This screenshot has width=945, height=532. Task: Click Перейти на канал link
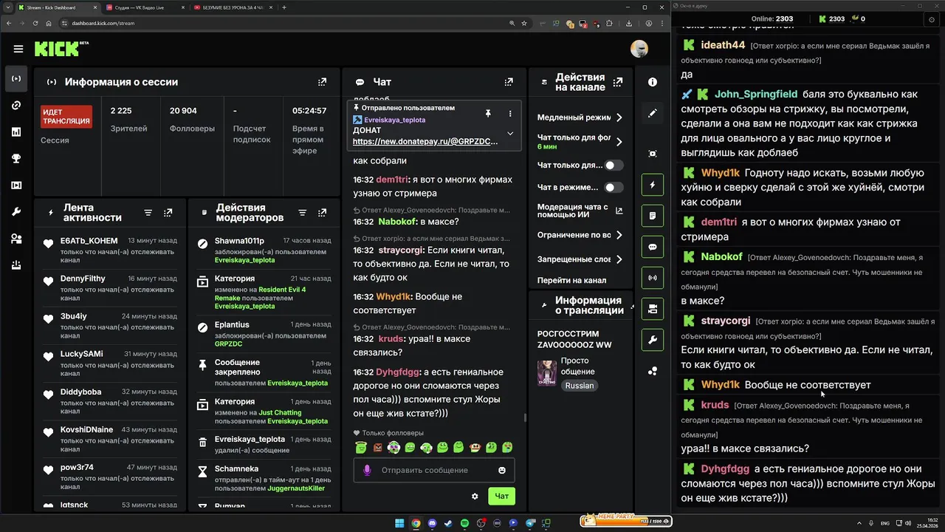coord(571,281)
